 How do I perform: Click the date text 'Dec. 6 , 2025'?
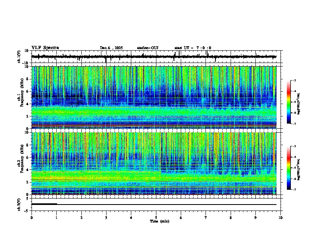pos(111,48)
